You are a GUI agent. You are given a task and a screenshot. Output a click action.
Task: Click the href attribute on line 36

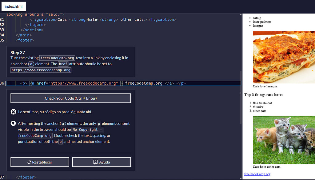tap(42, 83)
